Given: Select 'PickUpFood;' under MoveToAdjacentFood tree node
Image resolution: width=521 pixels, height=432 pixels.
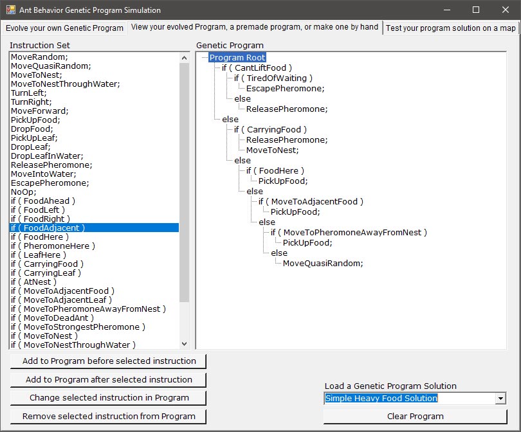Looking at the screenshot, I should tap(295, 212).
